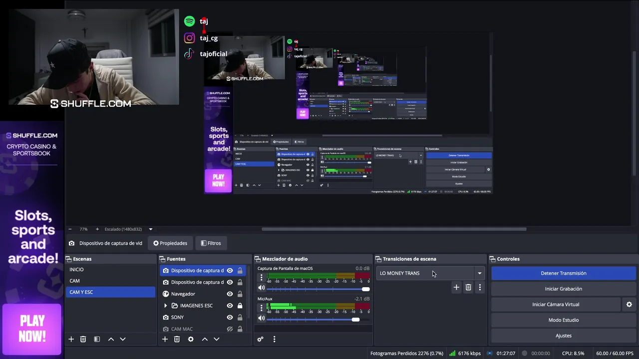639x359 pixels.
Task: Click the Fuentes panel dock icon
Action: pyautogui.click(x=162, y=259)
